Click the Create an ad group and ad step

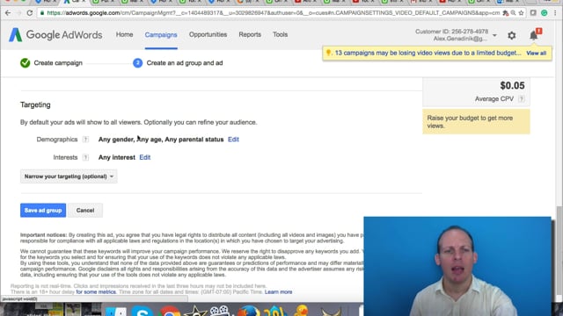(x=185, y=63)
